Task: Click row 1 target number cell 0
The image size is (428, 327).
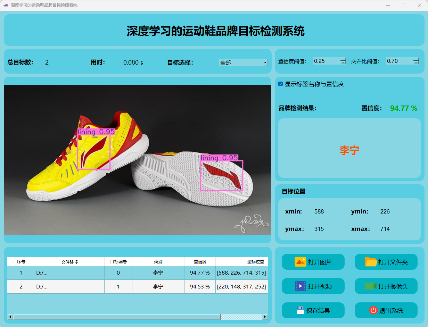Action: tap(118, 273)
